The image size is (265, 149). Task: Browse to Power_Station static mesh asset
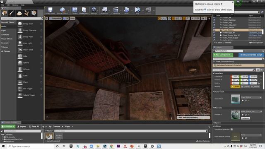[246, 100]
